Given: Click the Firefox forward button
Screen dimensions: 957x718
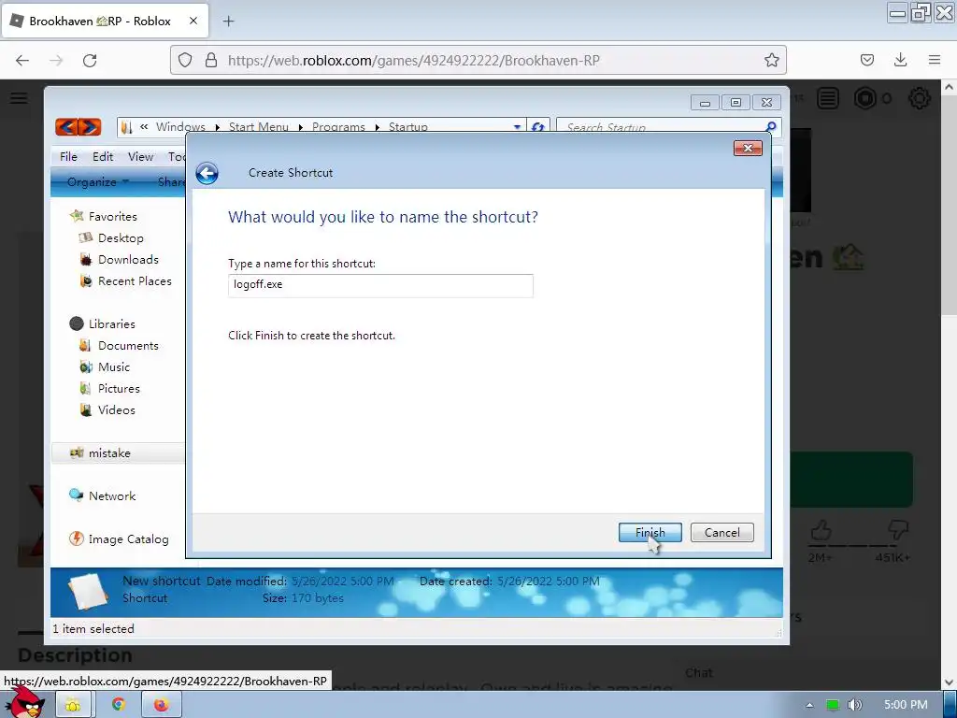Looking at the screenshot, I should (56, 61).
